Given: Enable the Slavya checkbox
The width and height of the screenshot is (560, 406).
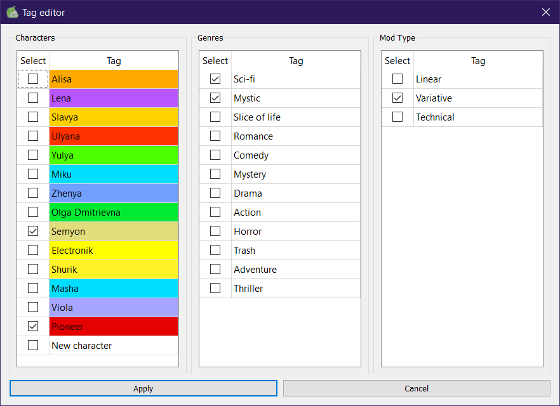Looking at the screenshot, I should click(33, 117).
